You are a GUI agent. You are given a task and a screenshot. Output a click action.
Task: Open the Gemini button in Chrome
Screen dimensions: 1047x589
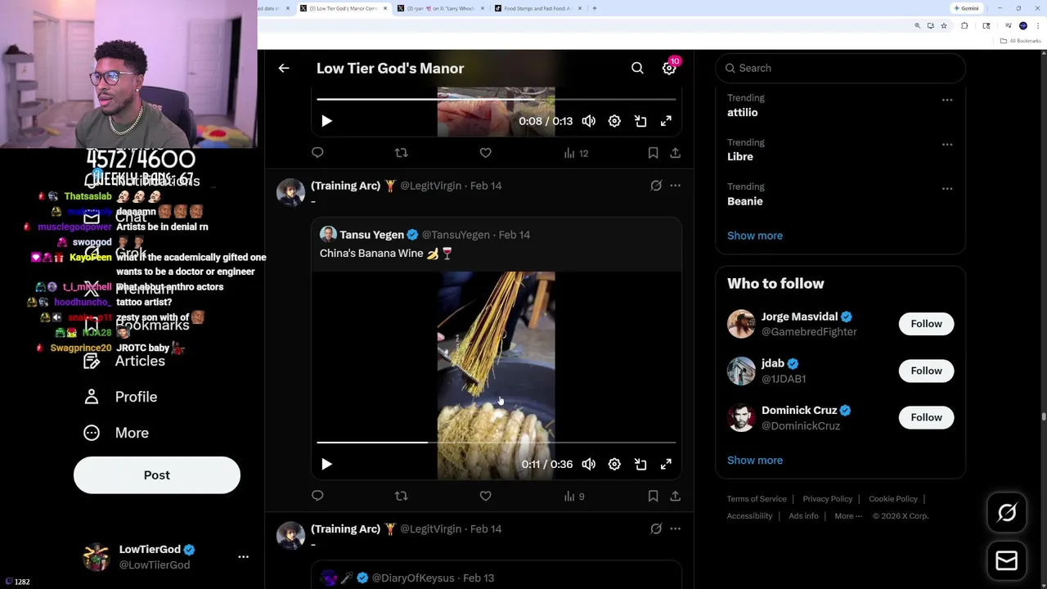(966, 8)
